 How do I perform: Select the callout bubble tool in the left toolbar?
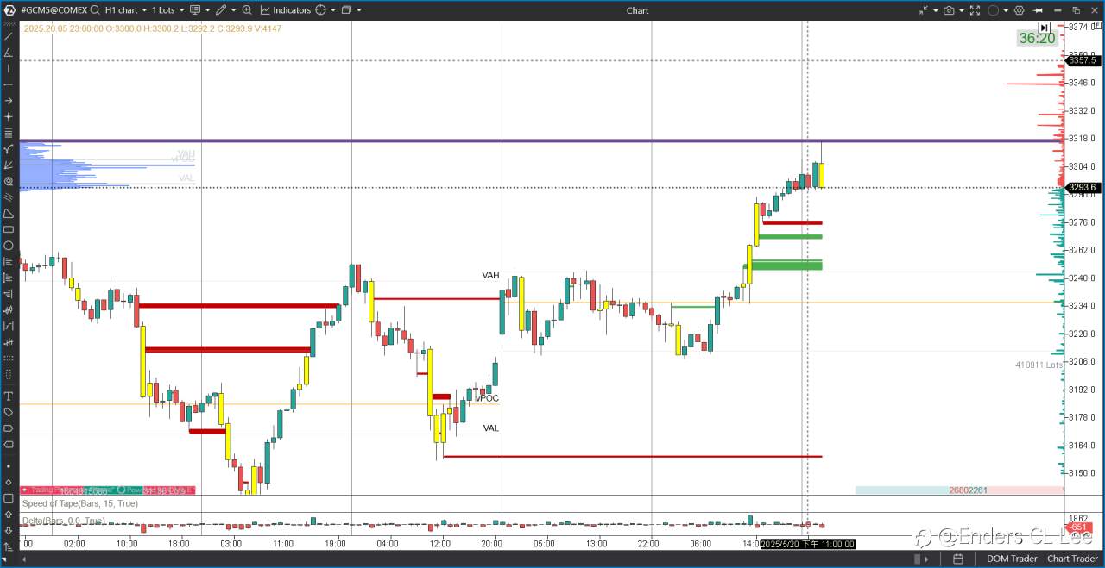(9, 428)
